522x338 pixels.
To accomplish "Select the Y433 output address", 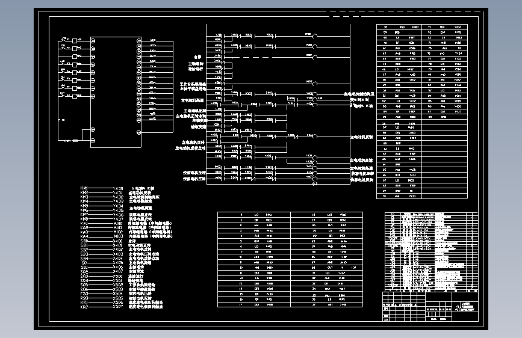I will click(x=118, y=201).
